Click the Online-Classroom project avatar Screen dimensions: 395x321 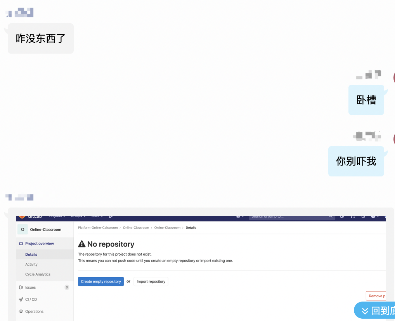23,229
